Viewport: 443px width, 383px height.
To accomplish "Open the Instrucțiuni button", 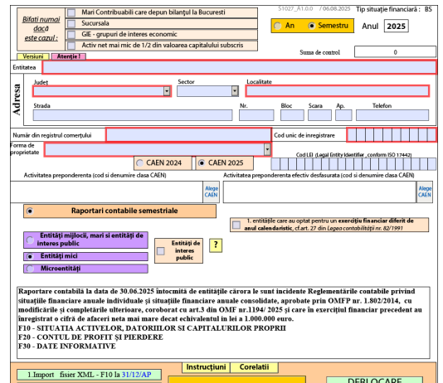I will pos(206,367).
